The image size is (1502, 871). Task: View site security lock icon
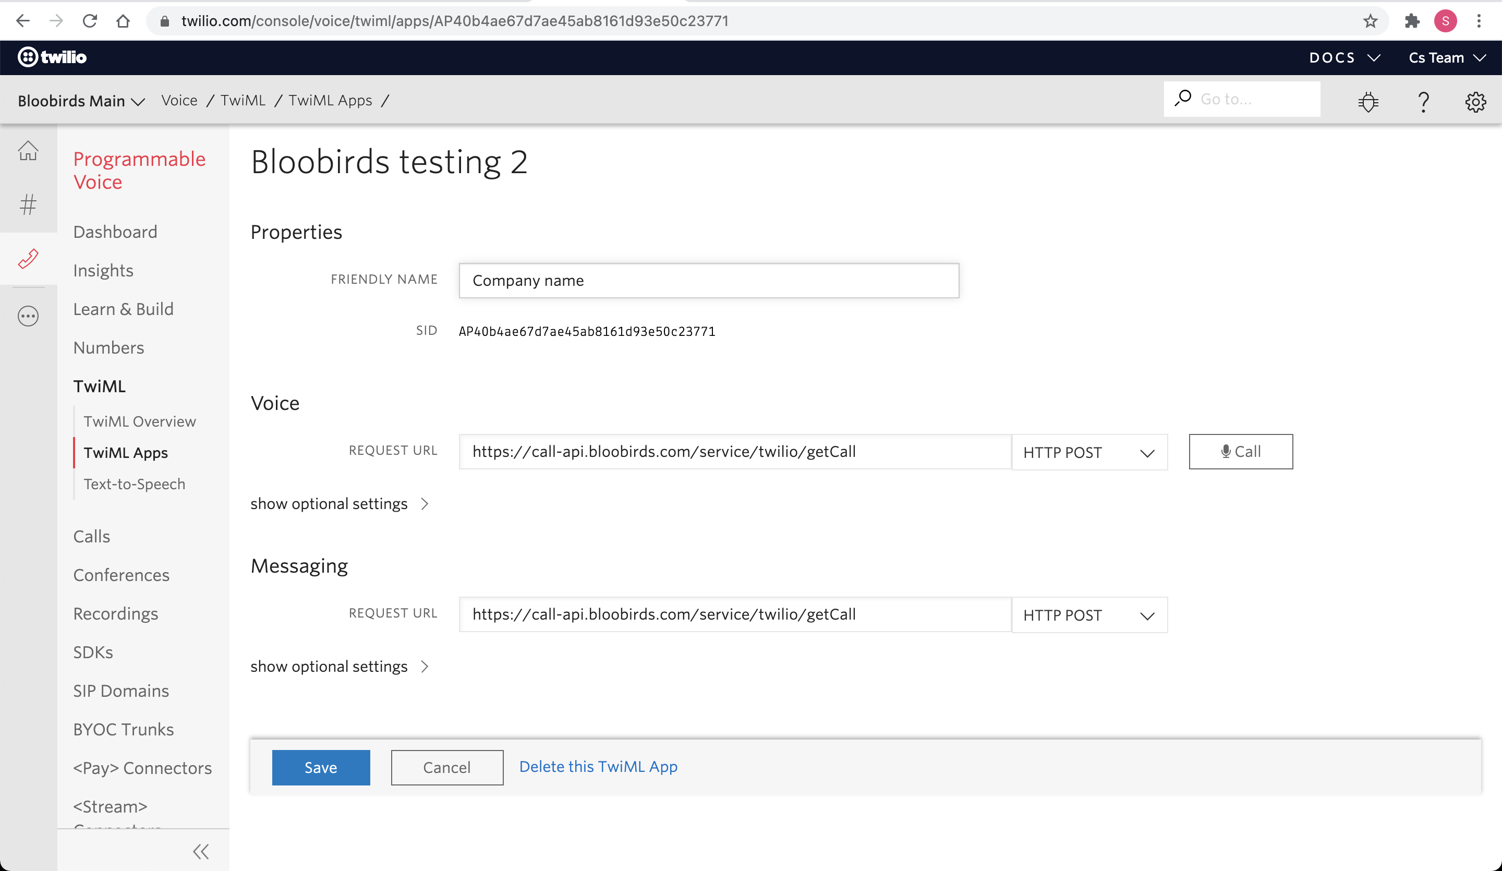[165, 21]
